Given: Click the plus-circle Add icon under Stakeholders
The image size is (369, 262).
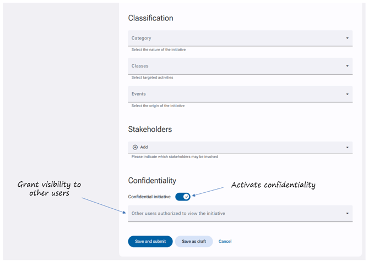Looking at the screenshot, I should tap(135, 147).
